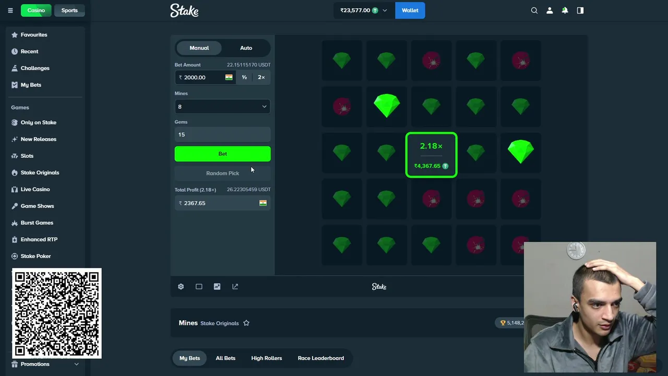
Task: Open the Mines count dropdown
Action: (222, 107)
